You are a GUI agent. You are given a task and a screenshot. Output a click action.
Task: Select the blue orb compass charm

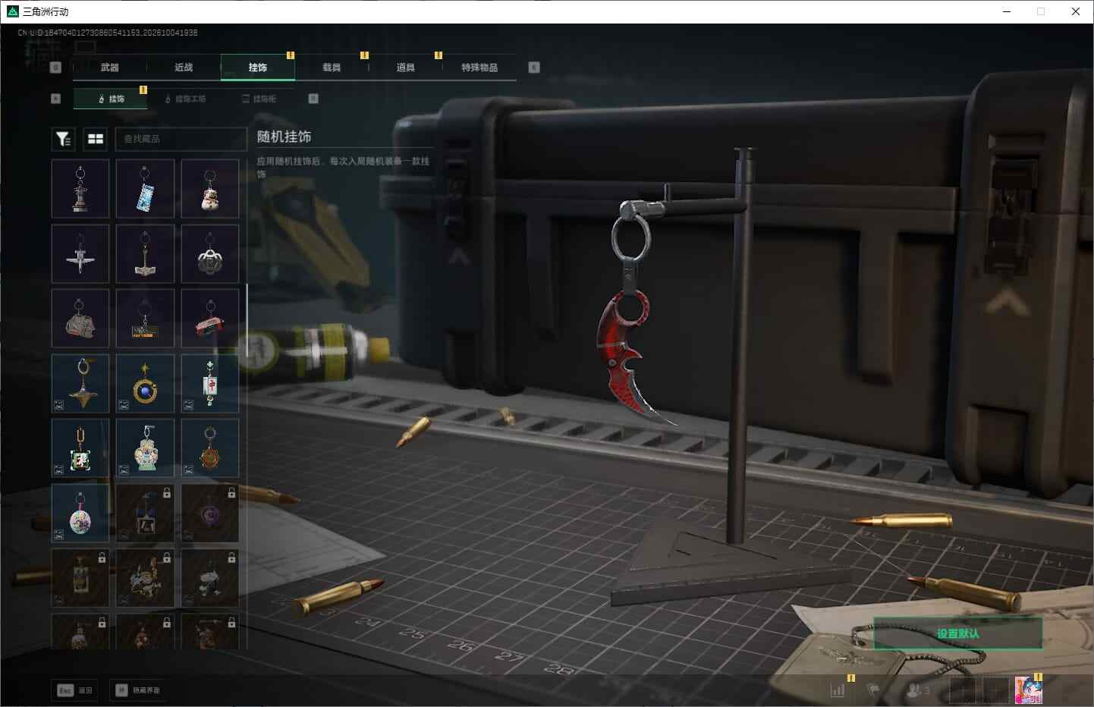tap(145, 383)
